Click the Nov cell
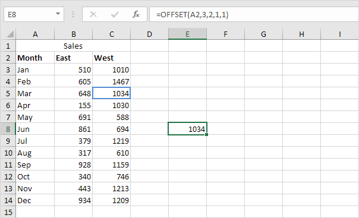Viewport: 359px width, 218px height. 35,189
